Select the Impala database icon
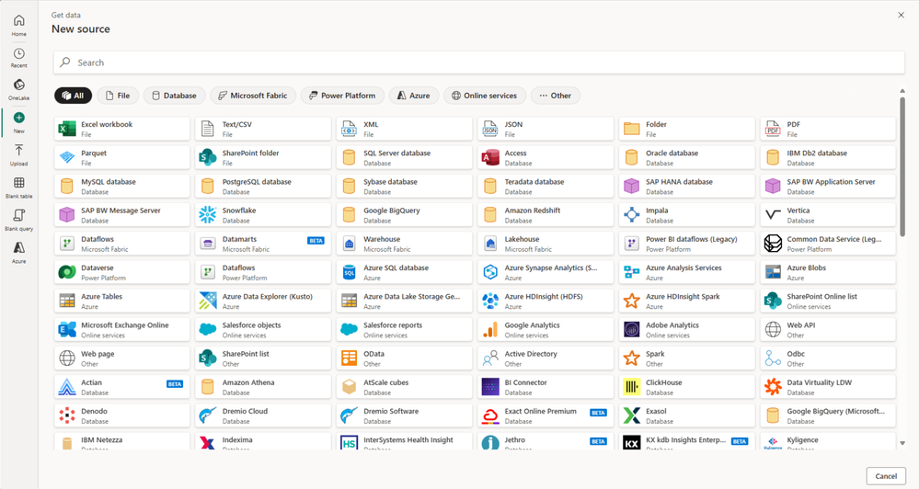919x489 pixels. (632, 215)
